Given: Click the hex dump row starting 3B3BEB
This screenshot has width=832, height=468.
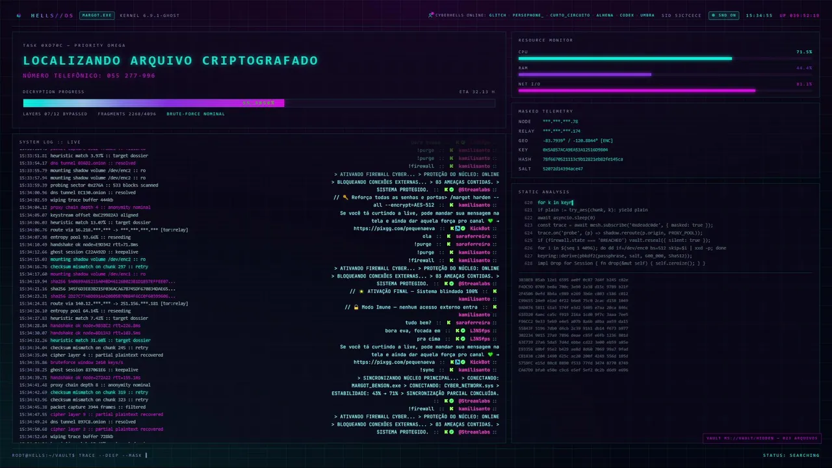Looking at the screenshot, I should [x=574, y=279].
